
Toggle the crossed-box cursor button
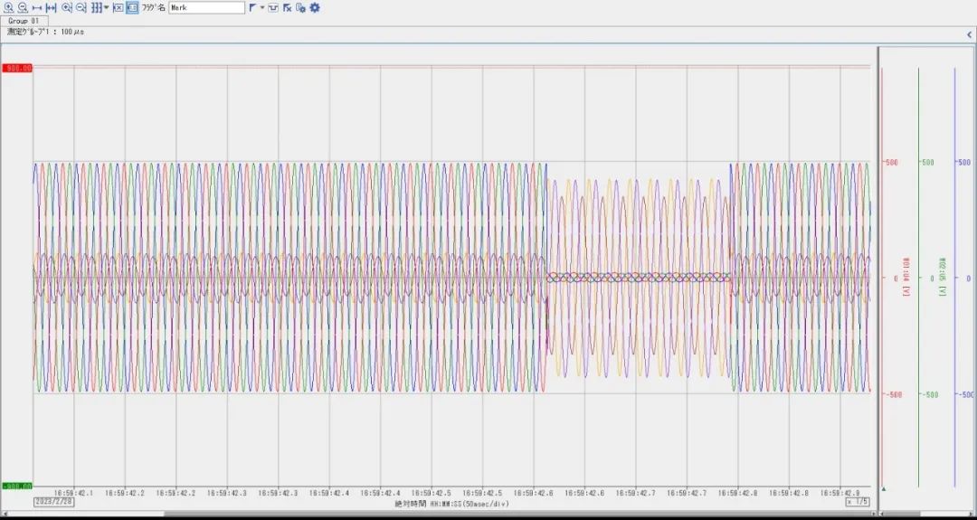pyautogui.click(x=118, y=7)
